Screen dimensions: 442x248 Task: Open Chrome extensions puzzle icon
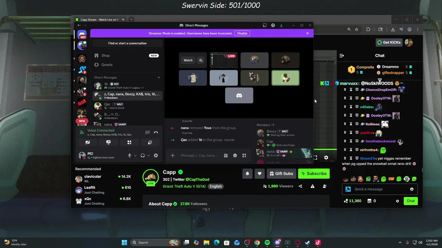coord(368,30)
